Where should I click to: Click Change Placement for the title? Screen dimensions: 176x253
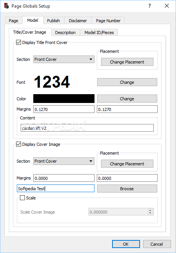click(127, 62)
